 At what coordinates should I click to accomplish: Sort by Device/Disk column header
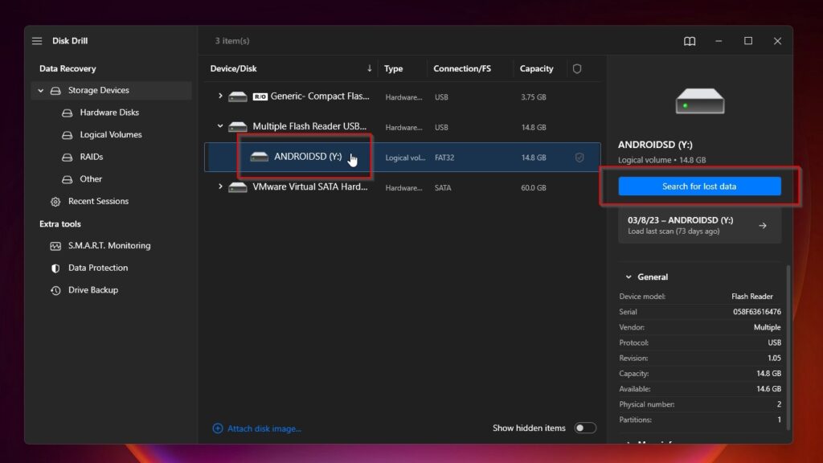coord(233,69)
